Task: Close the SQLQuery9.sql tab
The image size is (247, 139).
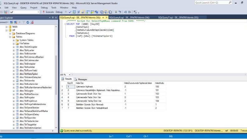Action: [x=107, y=17]
